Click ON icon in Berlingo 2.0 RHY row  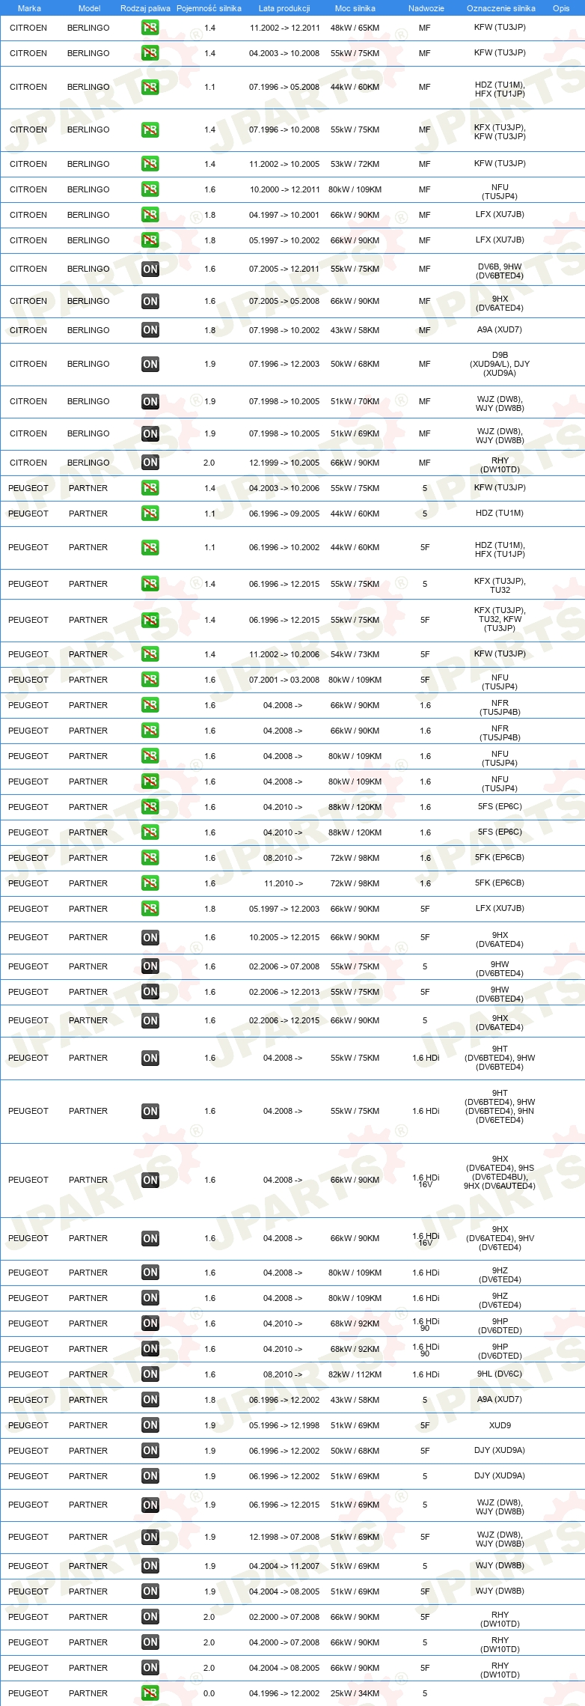tap(150, 463)
